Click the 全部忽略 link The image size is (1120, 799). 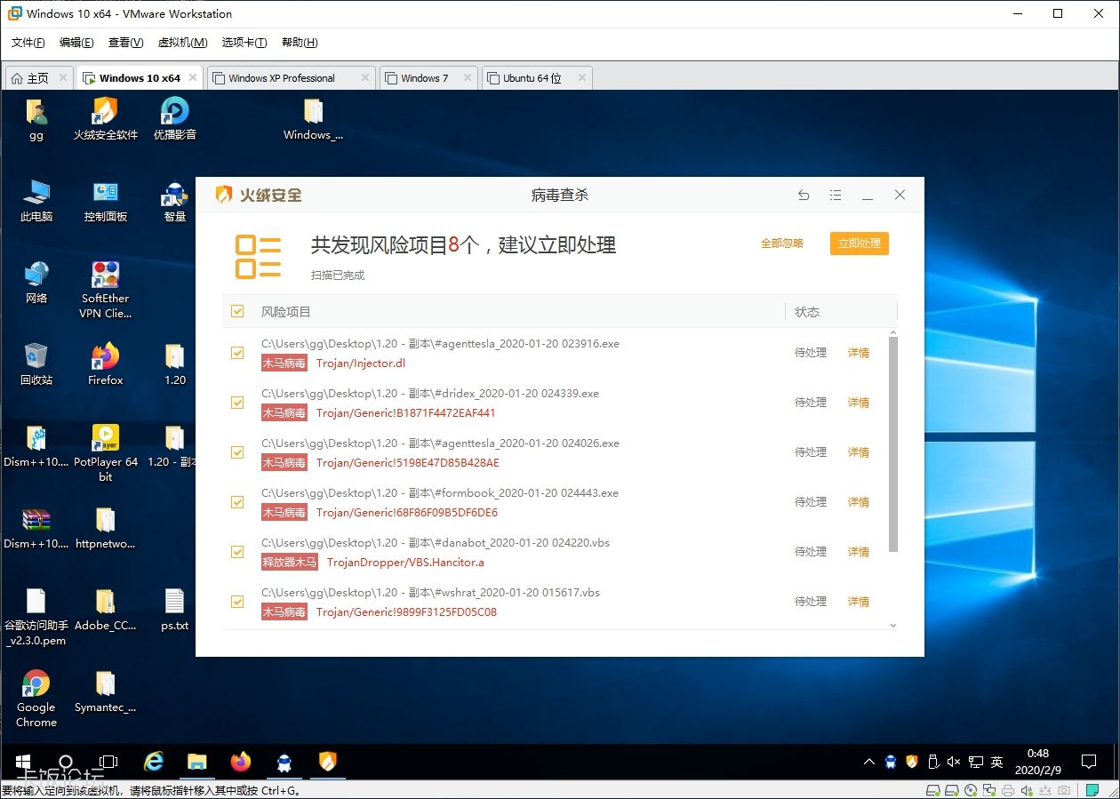[x=781, y=244]
